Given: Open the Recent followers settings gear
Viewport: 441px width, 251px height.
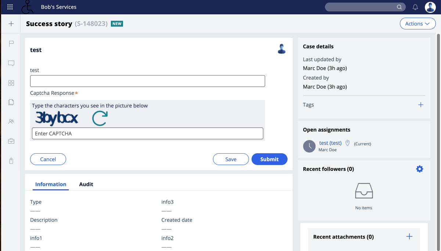Looking at the screenshot, I should [419, 169].
